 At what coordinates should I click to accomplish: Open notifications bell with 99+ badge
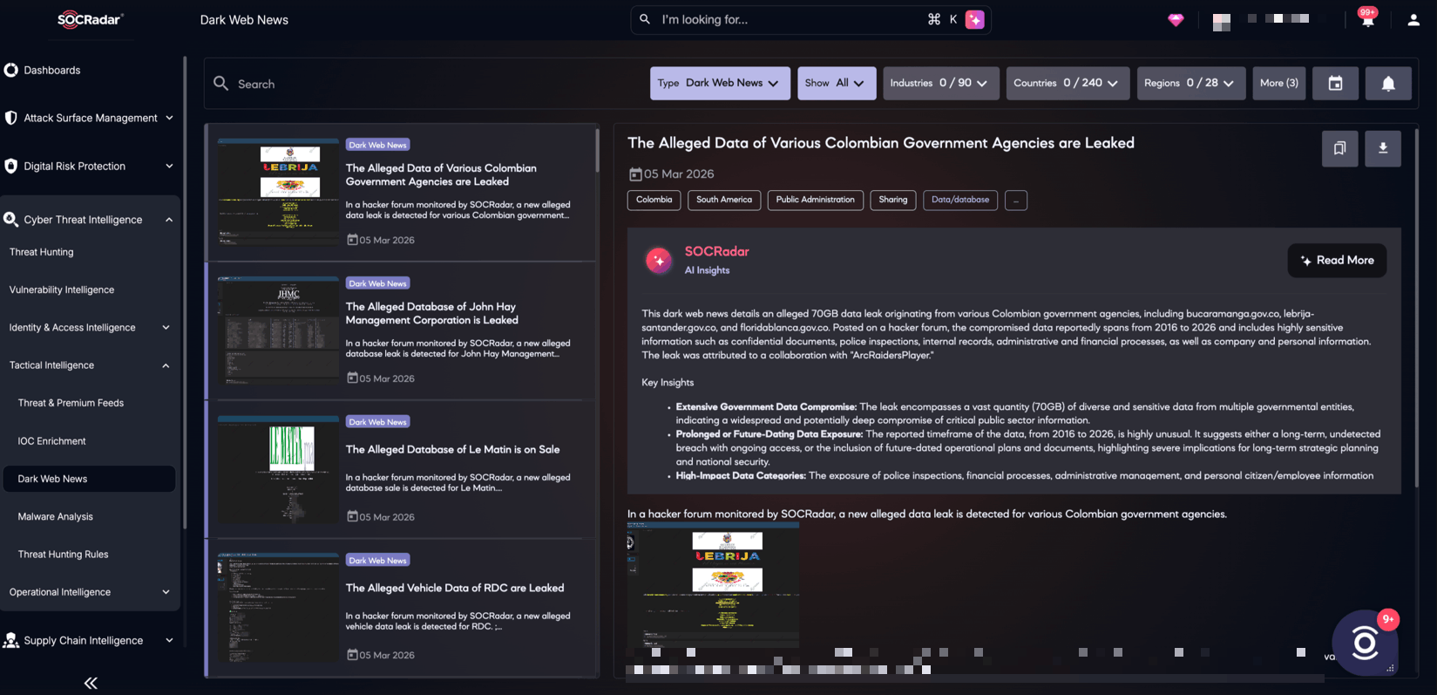[x=1368, y=19]
